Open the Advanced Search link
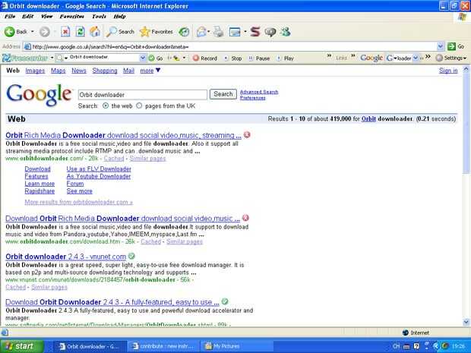This screenshot has height=353, width=471. (x=259, y=92)
